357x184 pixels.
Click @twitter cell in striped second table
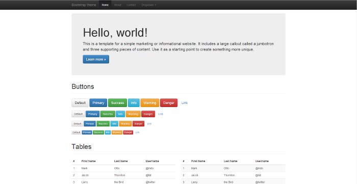(x=260, y=182)
